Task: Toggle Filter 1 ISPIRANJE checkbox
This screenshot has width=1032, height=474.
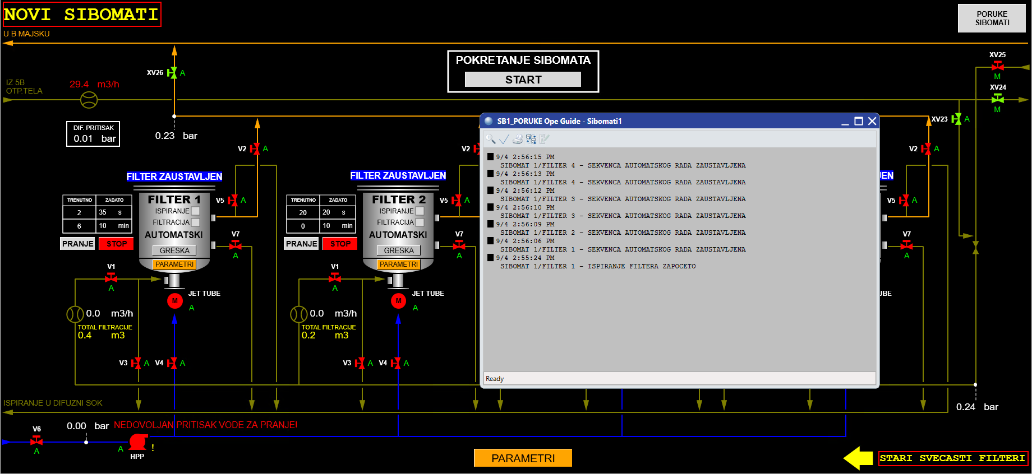Action: point(196,211)
